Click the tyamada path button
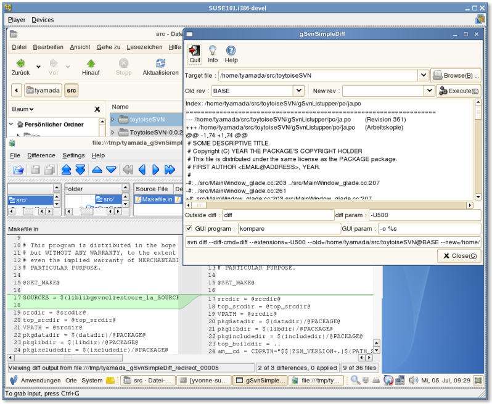 43,91
